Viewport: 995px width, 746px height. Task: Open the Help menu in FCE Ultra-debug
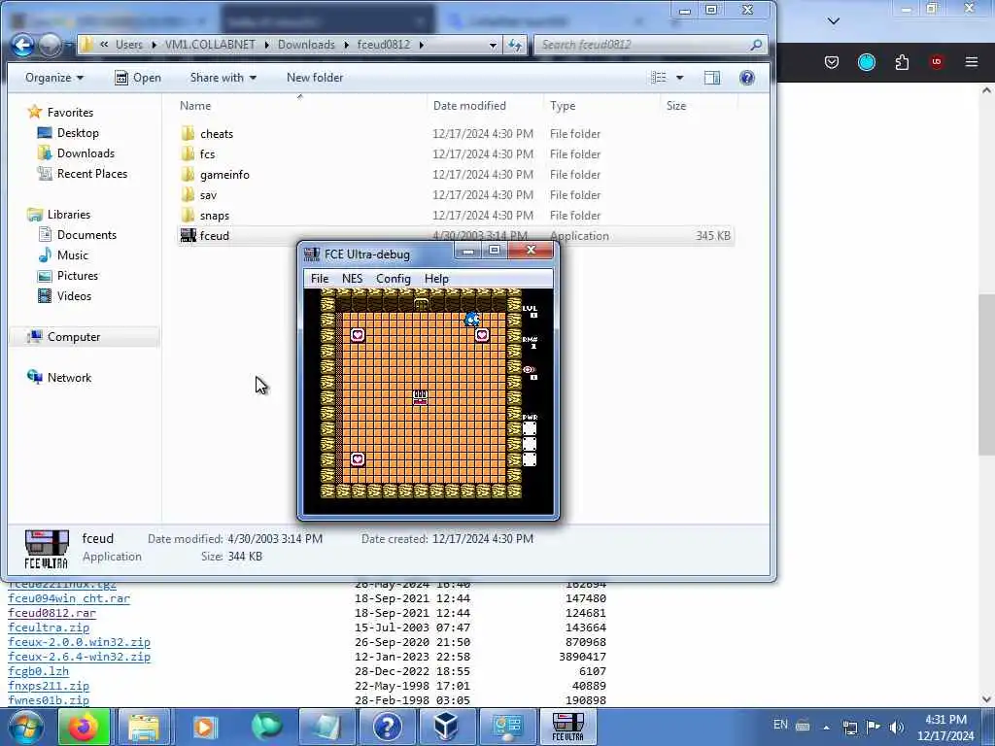click(x=436, y=279)
